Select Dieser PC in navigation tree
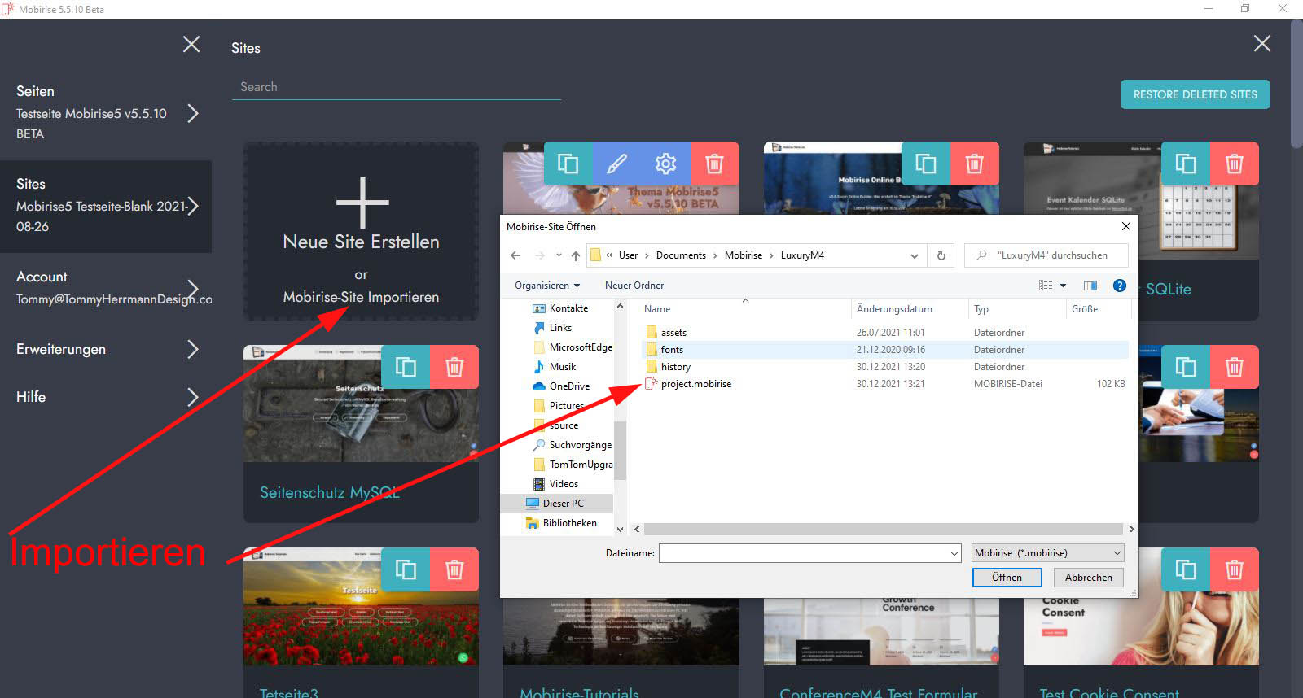 [563, 504]
